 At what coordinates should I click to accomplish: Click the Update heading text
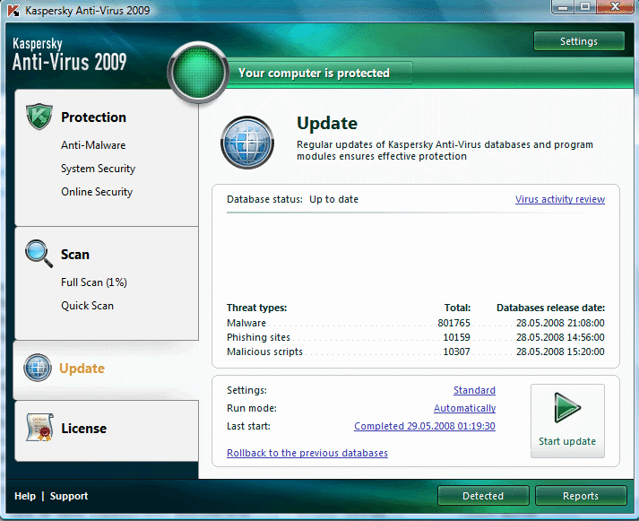[327, 123]
